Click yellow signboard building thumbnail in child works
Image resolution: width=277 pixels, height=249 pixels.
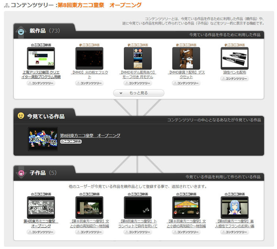pos(186,207)
